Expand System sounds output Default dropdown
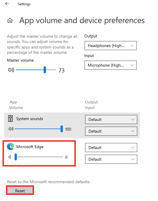158x201 pixels. 111,119
